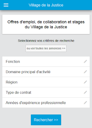The height and width of the screenshot is (128, 92).
Task: Click the 'Type de contrat' label text
Action: 18,92
